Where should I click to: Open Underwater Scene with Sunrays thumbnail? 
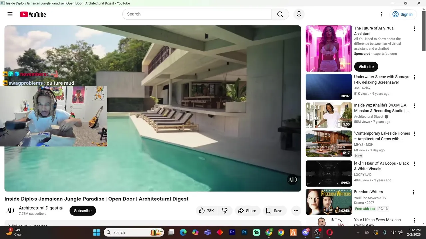(x=328, y=87)
